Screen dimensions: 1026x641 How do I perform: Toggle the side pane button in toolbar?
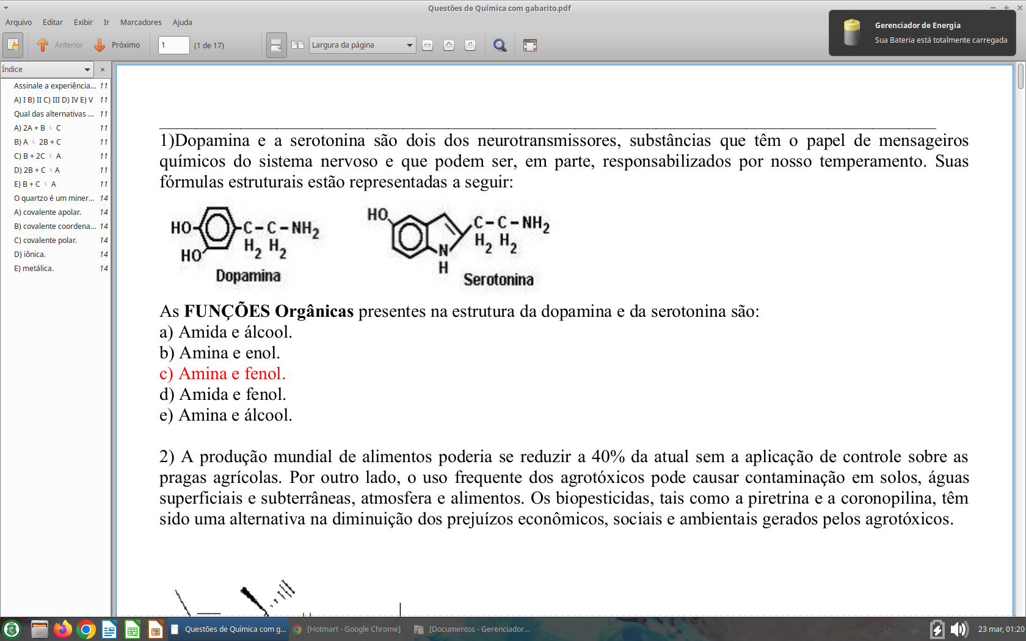coord(13,45)
